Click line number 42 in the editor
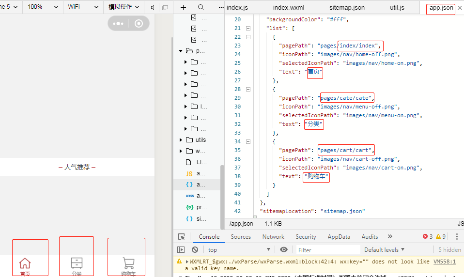This screenshot has width=464, height=277. click(x=237, y=211)
